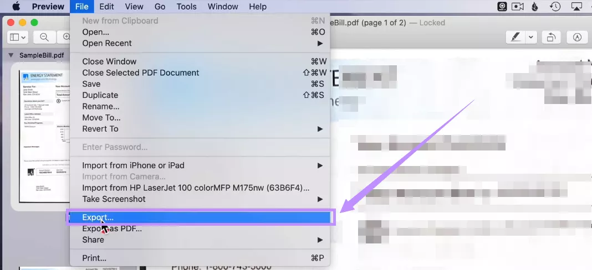Image resolution: width=592 pixels, height=270 pixels.
Task: Open the Tools menu
Action: pos(186,7)
